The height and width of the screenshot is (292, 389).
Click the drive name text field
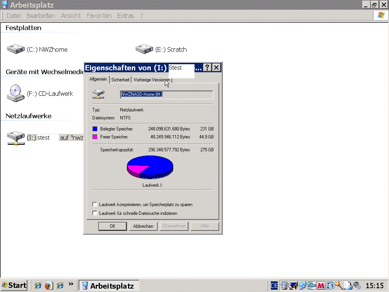point(166,94)
